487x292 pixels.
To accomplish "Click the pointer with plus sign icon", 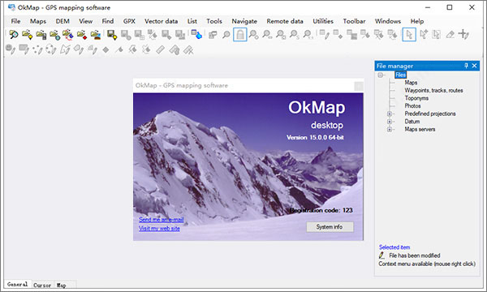I will 424,34.
